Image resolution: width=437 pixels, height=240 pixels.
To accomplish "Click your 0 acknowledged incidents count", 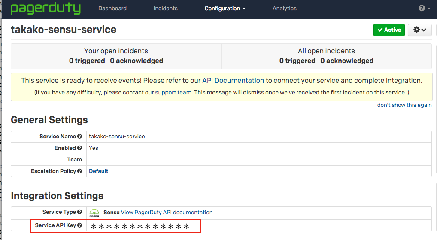I will (137, 61).
